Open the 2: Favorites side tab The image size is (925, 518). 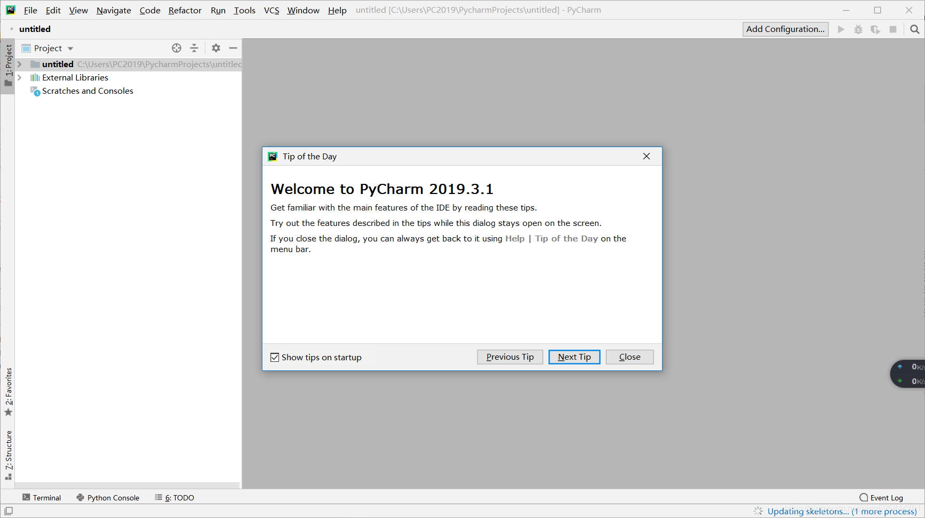[x=8, y=392]
